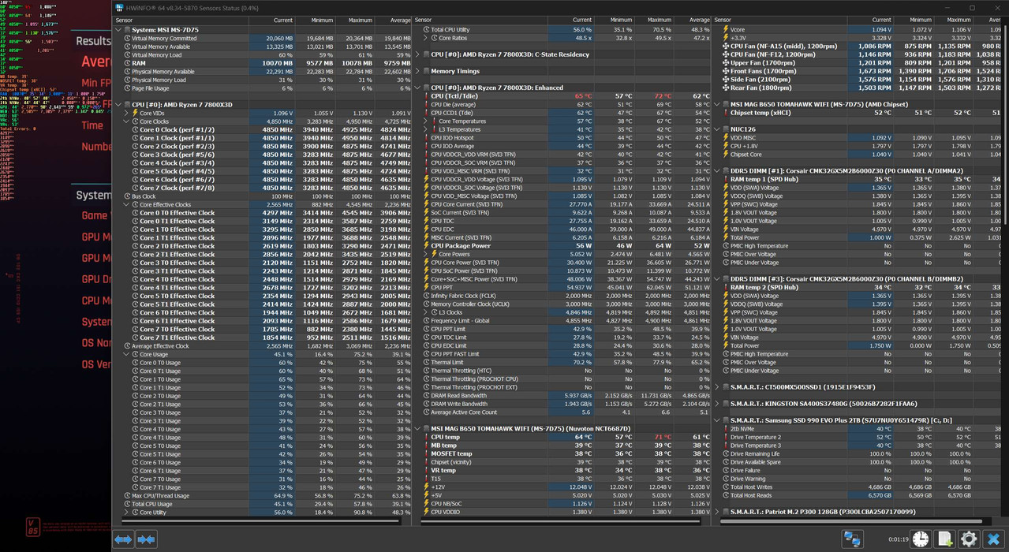Image resolution: width=1009 pixels, height=552 pixels.
Task: Click the thermometer icon beside Drive Temperature 2
Action: pyautogui.click(x=726, y=437)
